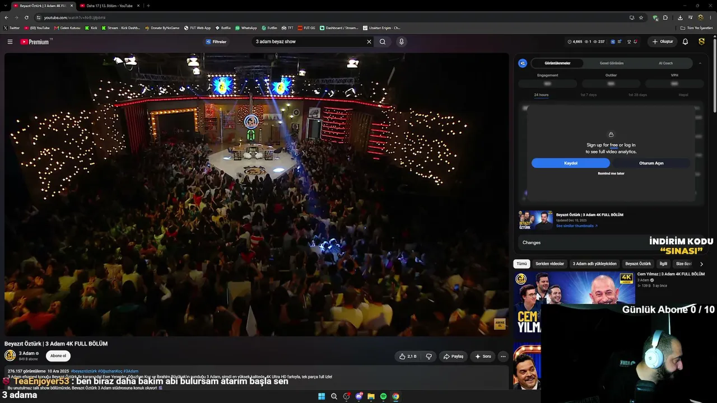
Task: Open the YouTube guide hamburger menu
Action: [x=10, y=41]
